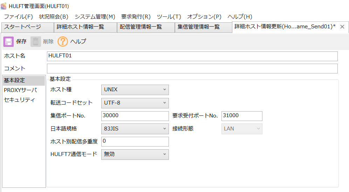Click the HULFT管理画面(HULFT01) window title
This screenshot has width=349, height=192.
tap(39, 6)
